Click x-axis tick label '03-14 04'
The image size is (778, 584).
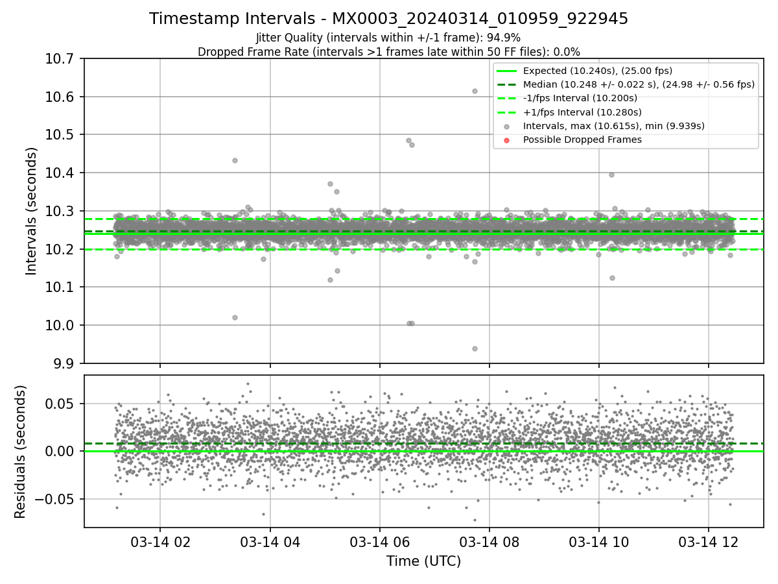(270, 542)
